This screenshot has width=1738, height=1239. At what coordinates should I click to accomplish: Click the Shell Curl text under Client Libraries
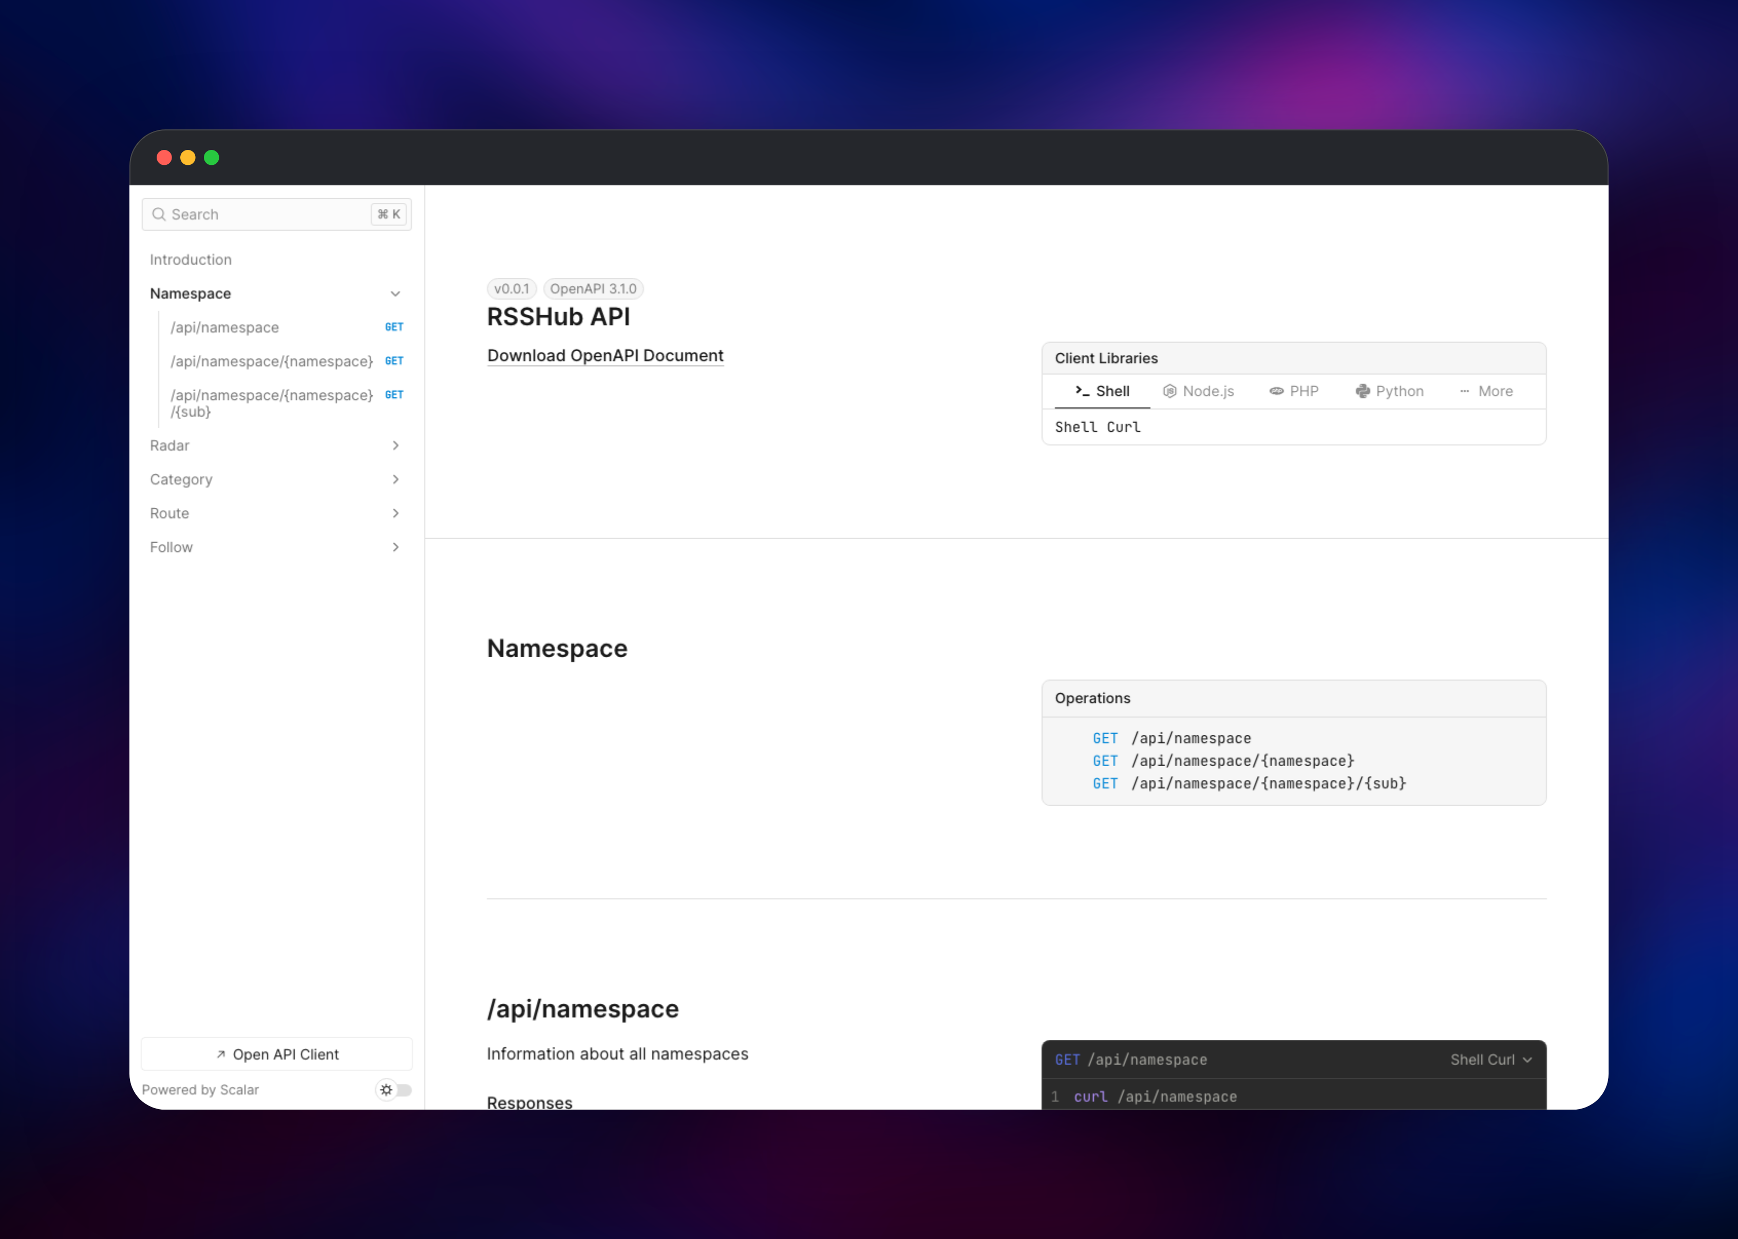coord(1097,427)
